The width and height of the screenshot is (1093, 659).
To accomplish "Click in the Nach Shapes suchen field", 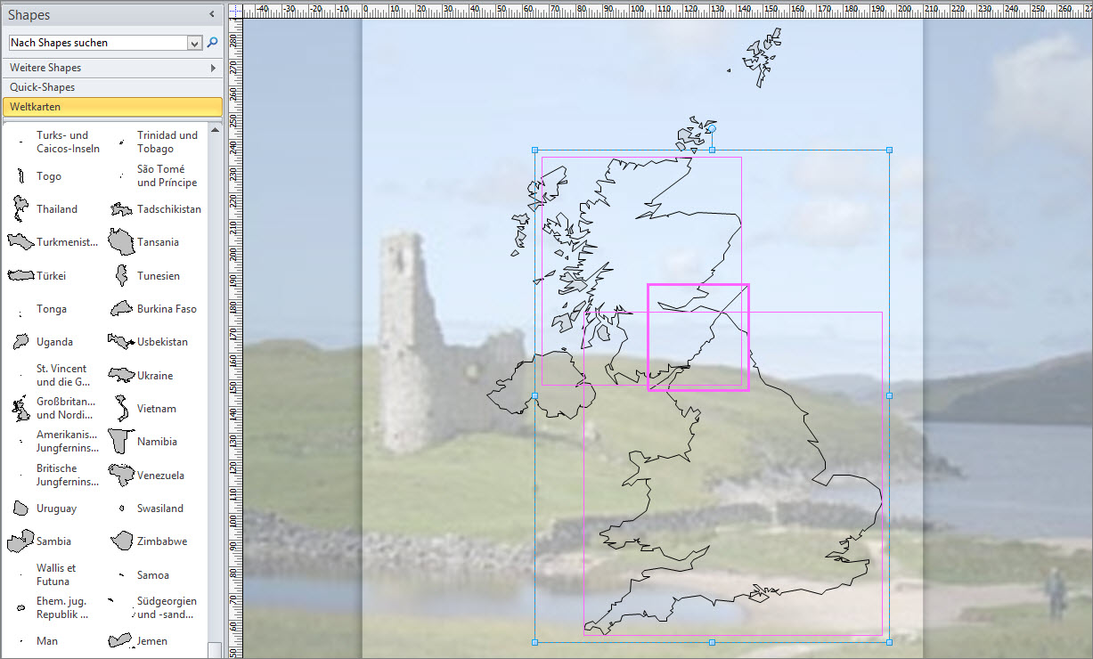I will coord(96,43).
